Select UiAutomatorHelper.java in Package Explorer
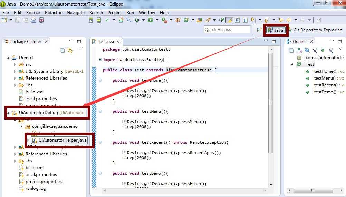 (x=60, y=140)
